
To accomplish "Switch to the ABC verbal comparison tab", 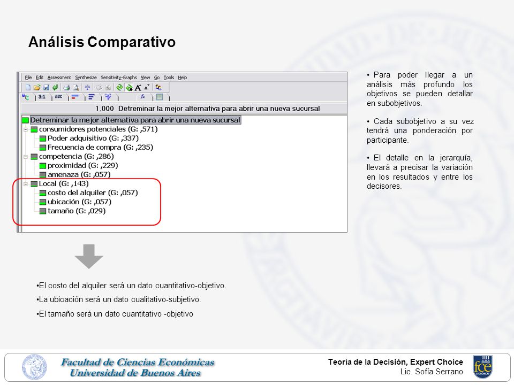I will tap(58, 97).
